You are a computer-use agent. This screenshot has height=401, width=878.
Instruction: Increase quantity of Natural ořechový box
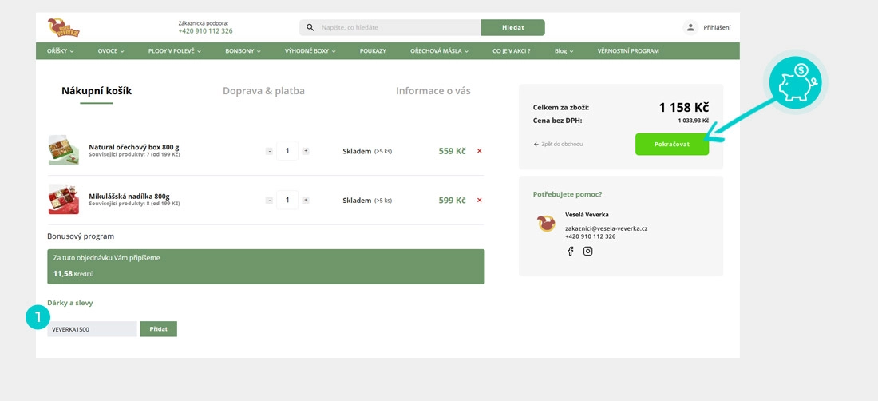(306, 151)
